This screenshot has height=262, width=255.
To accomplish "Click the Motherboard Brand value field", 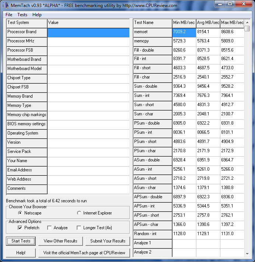I will click(x=88, y=60).
